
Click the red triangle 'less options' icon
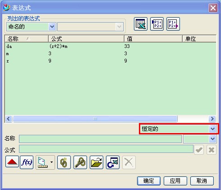pos(12,162)
